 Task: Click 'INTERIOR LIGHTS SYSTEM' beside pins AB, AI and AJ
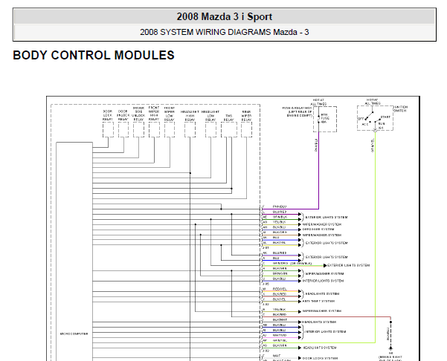coord(326,332)
